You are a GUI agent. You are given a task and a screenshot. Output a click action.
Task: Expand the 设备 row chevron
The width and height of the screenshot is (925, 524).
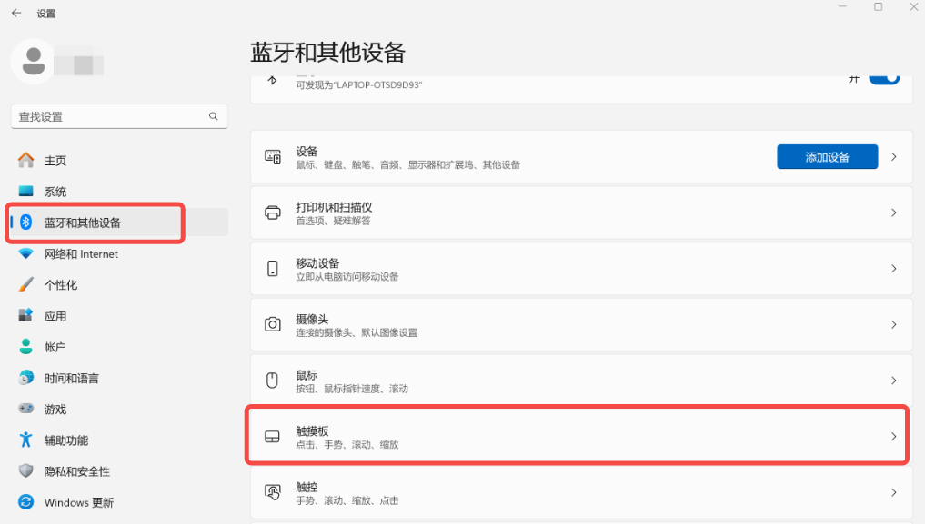(893, 157)
